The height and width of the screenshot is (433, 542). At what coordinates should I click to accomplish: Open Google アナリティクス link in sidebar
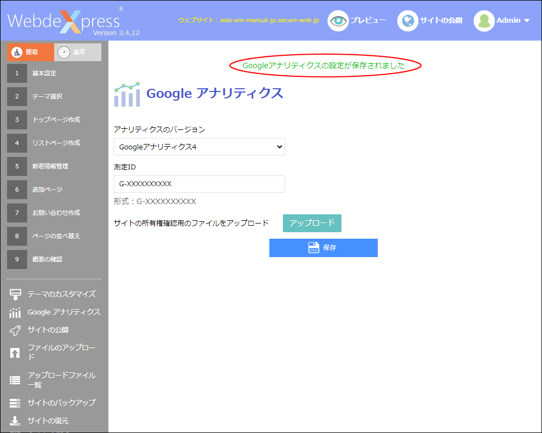(64, 312)
